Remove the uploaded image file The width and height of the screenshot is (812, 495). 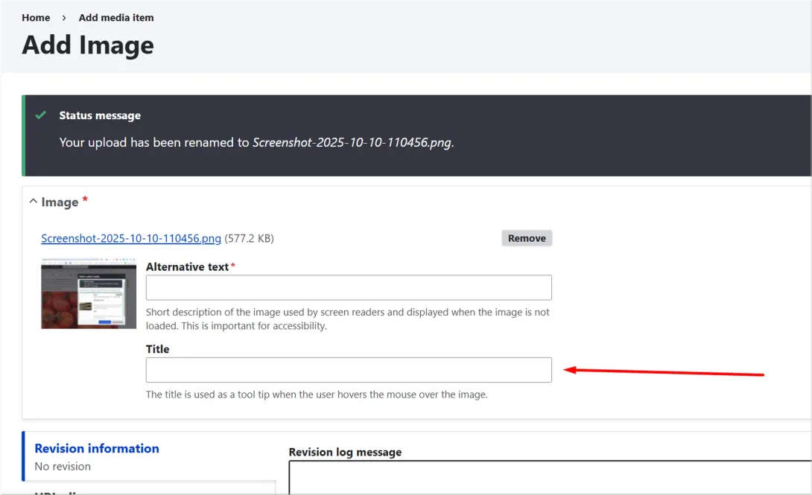(x=527, y=238)
